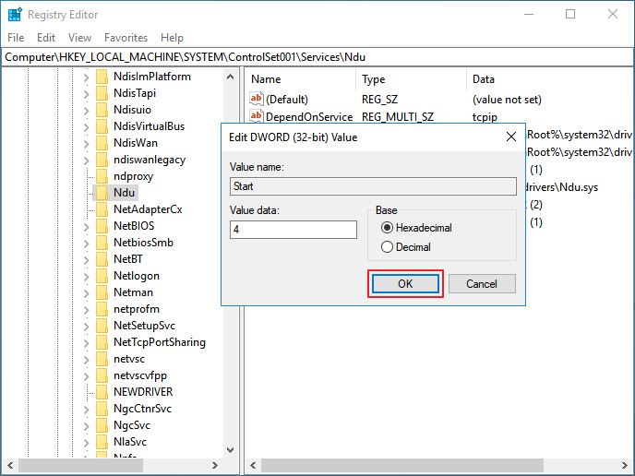The image size is (635, 476).
Task: Expand the NetBIOS key
Action: [86, 227]
